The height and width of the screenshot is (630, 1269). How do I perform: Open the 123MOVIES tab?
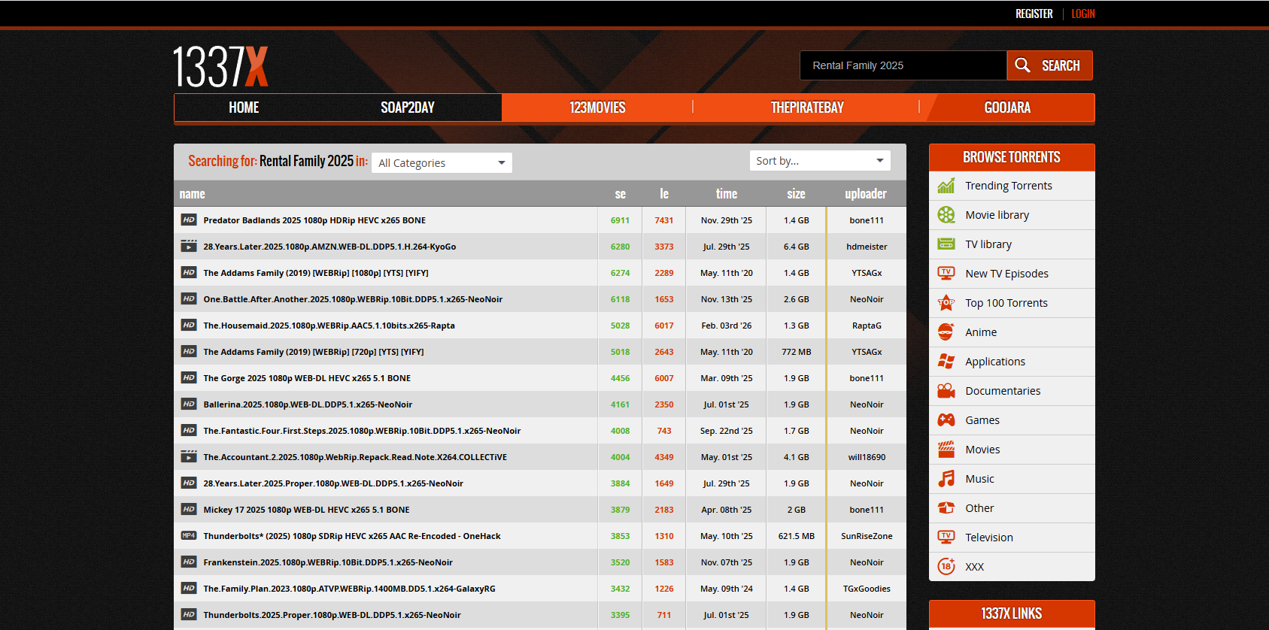coord(597,108)
